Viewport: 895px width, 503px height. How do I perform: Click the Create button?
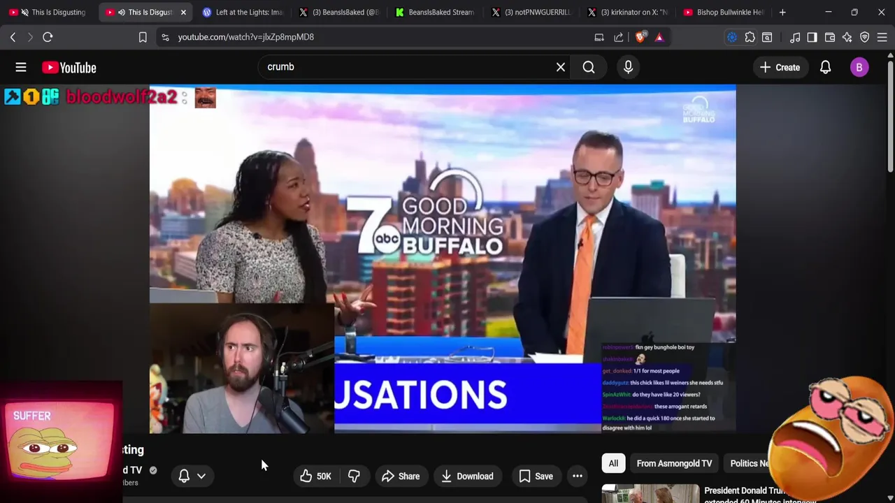coord(780,67)
